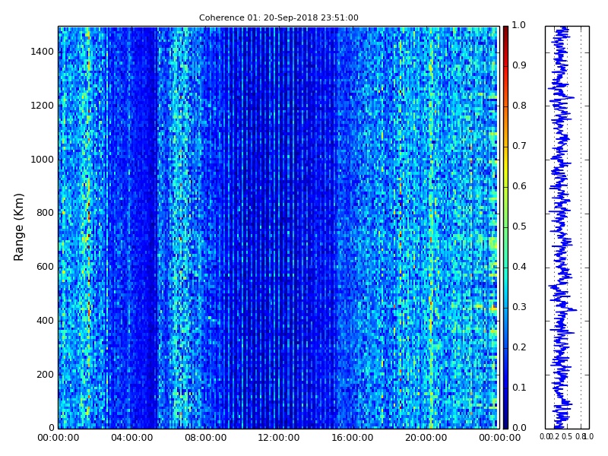Click the plot title 'Coherence 01: 20-Sep-2018 23:51:00'
The height and width of the screenshot is (456, 608).
[278, 17]
